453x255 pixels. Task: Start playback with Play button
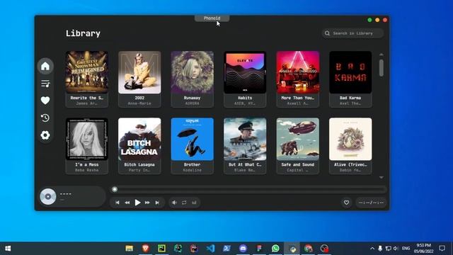click(137, 203)
